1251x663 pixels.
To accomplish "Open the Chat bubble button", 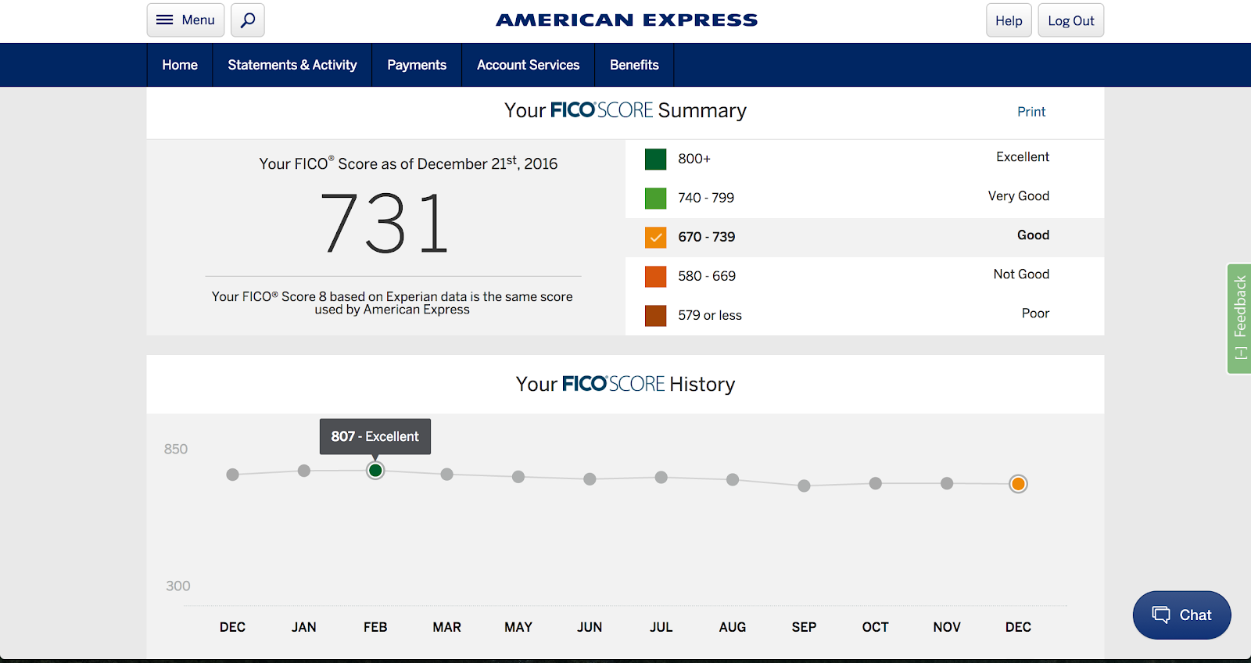I will [x=1181, y=615].
